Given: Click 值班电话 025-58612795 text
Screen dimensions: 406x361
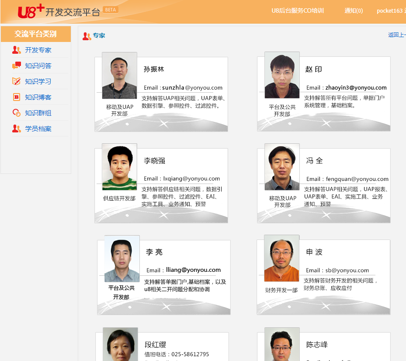Looking at the screenshot, I should pos(177,354).
